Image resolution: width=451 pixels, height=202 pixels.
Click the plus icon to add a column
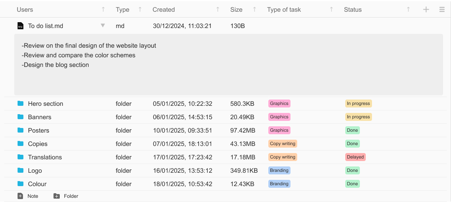pyautogui.click(x=426, y=10)
